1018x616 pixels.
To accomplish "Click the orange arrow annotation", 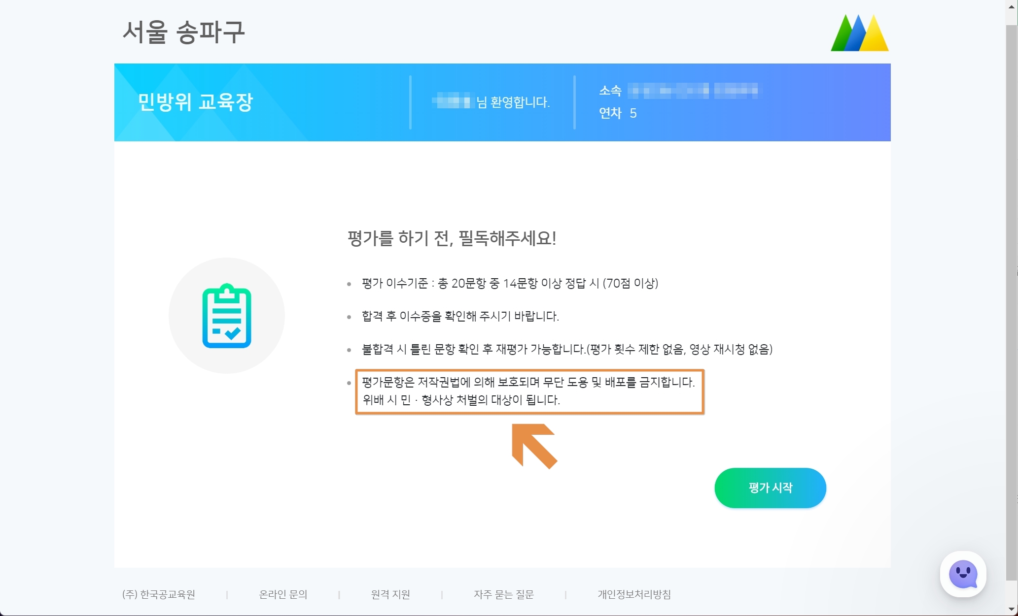I will (x=534, y=446).
